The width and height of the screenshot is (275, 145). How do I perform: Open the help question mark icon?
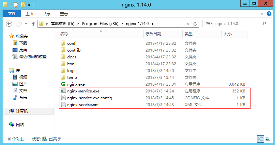[x=269, y=14]
